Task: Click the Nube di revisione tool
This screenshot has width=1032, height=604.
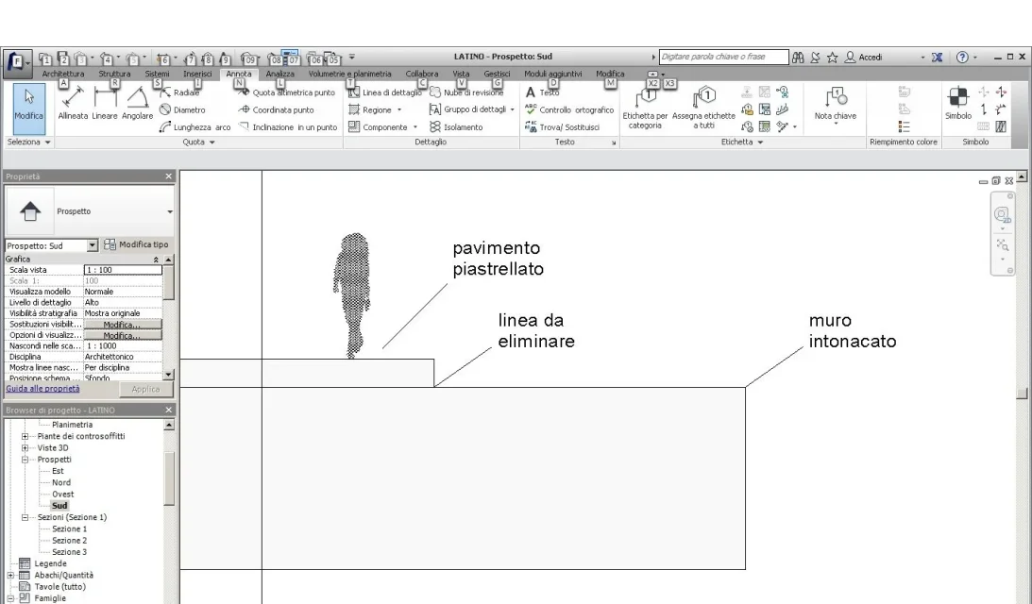Action: (x=466, y=92)
